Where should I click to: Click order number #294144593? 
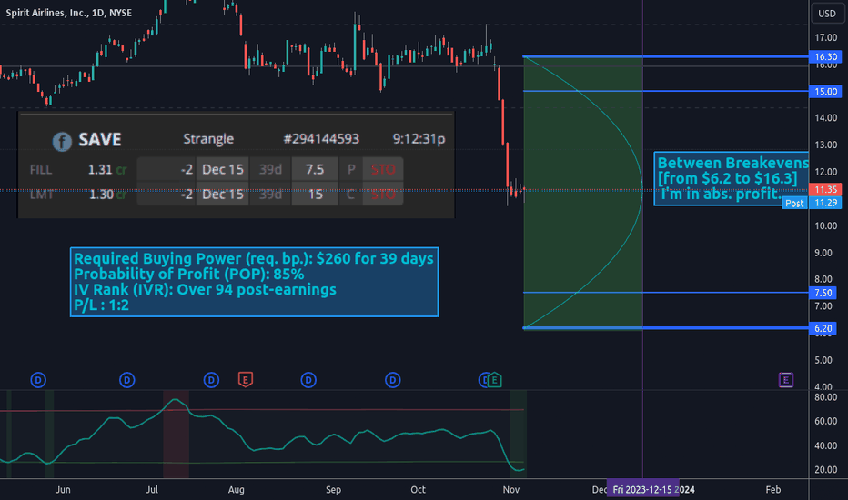[321, 139]
